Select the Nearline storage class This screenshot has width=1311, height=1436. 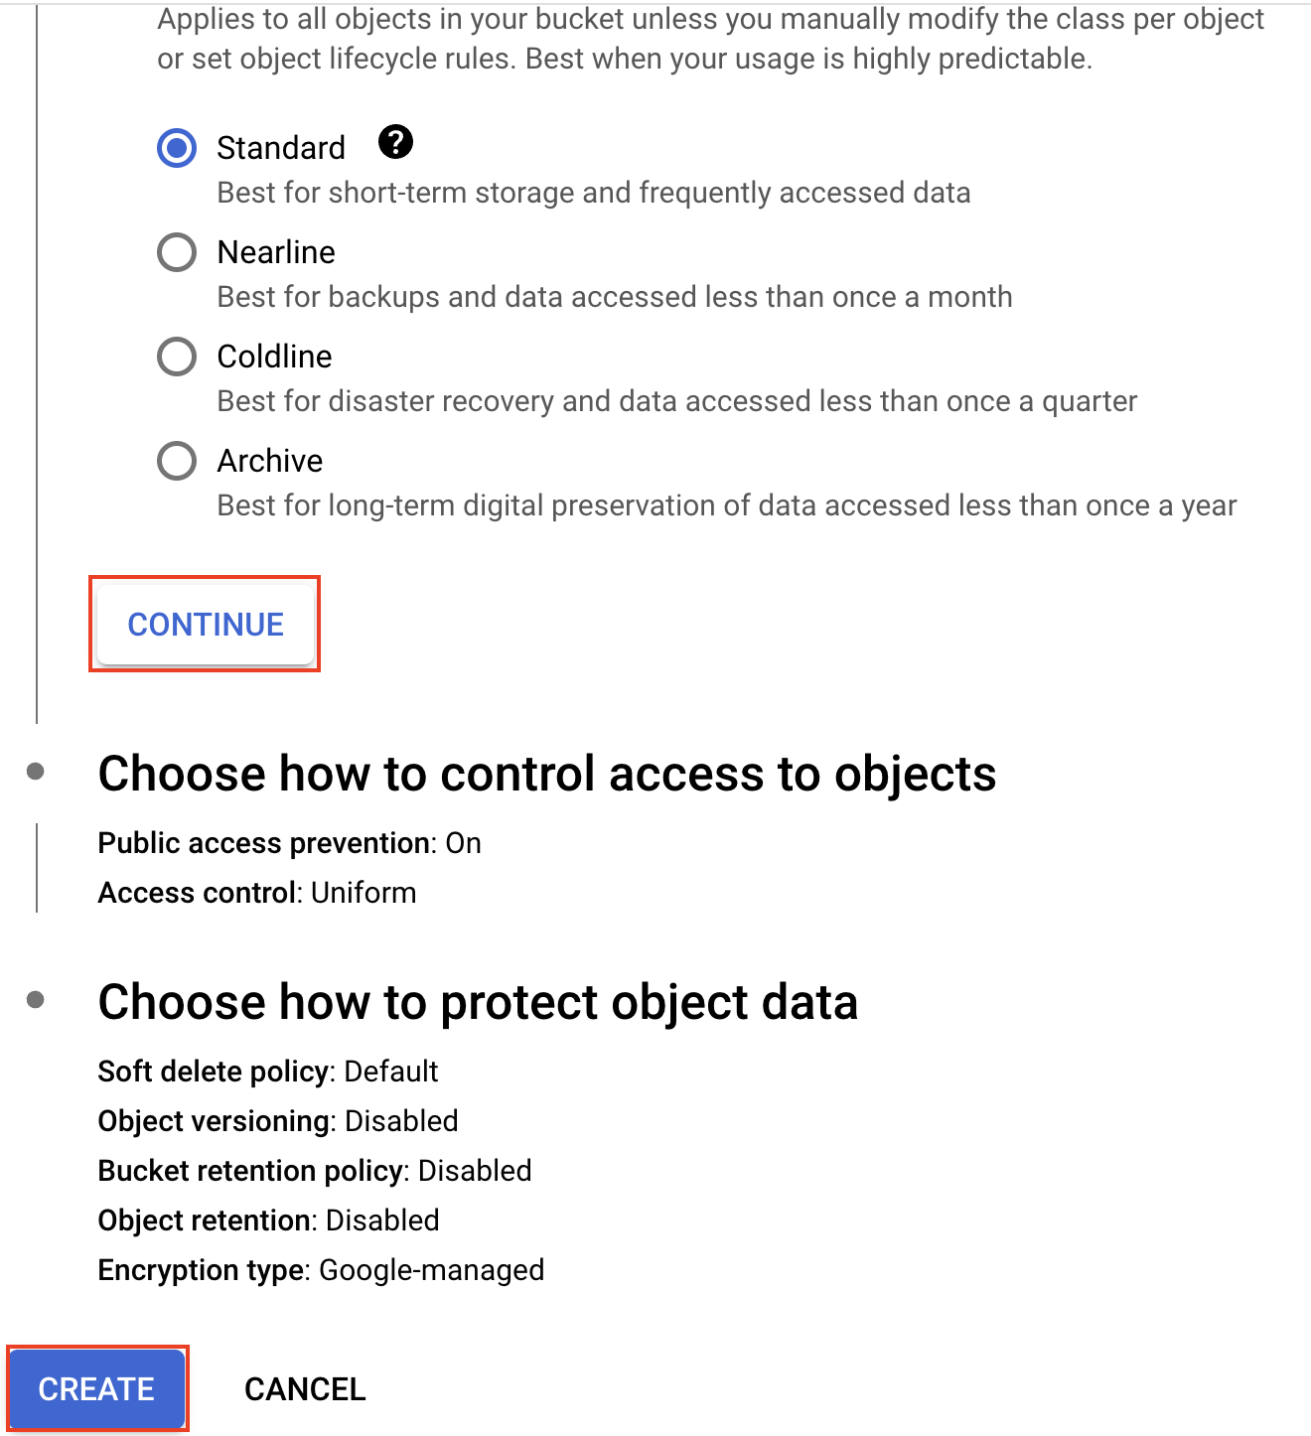point(176,252)
